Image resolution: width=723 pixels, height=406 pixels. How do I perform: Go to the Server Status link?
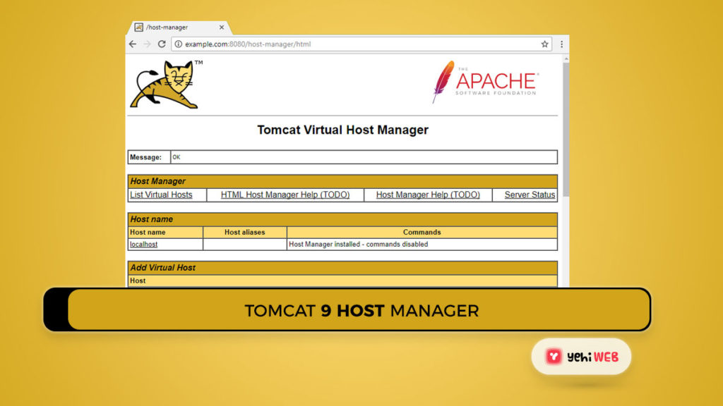pos(530,195)
